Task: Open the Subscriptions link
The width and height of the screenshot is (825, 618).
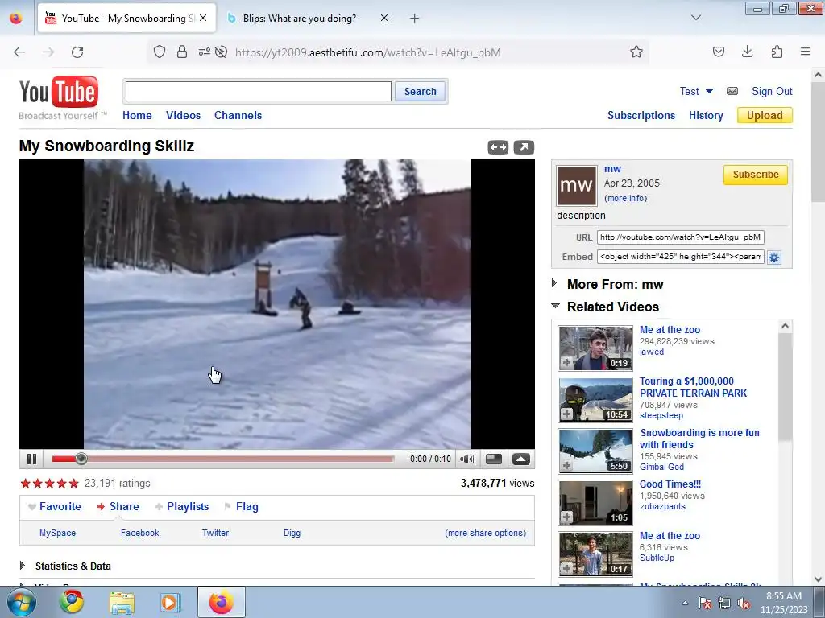Action: click(x=641, y=115)
